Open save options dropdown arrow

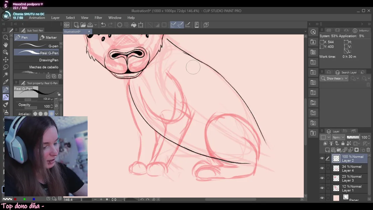pyautogui.click(x=95, y=25)
